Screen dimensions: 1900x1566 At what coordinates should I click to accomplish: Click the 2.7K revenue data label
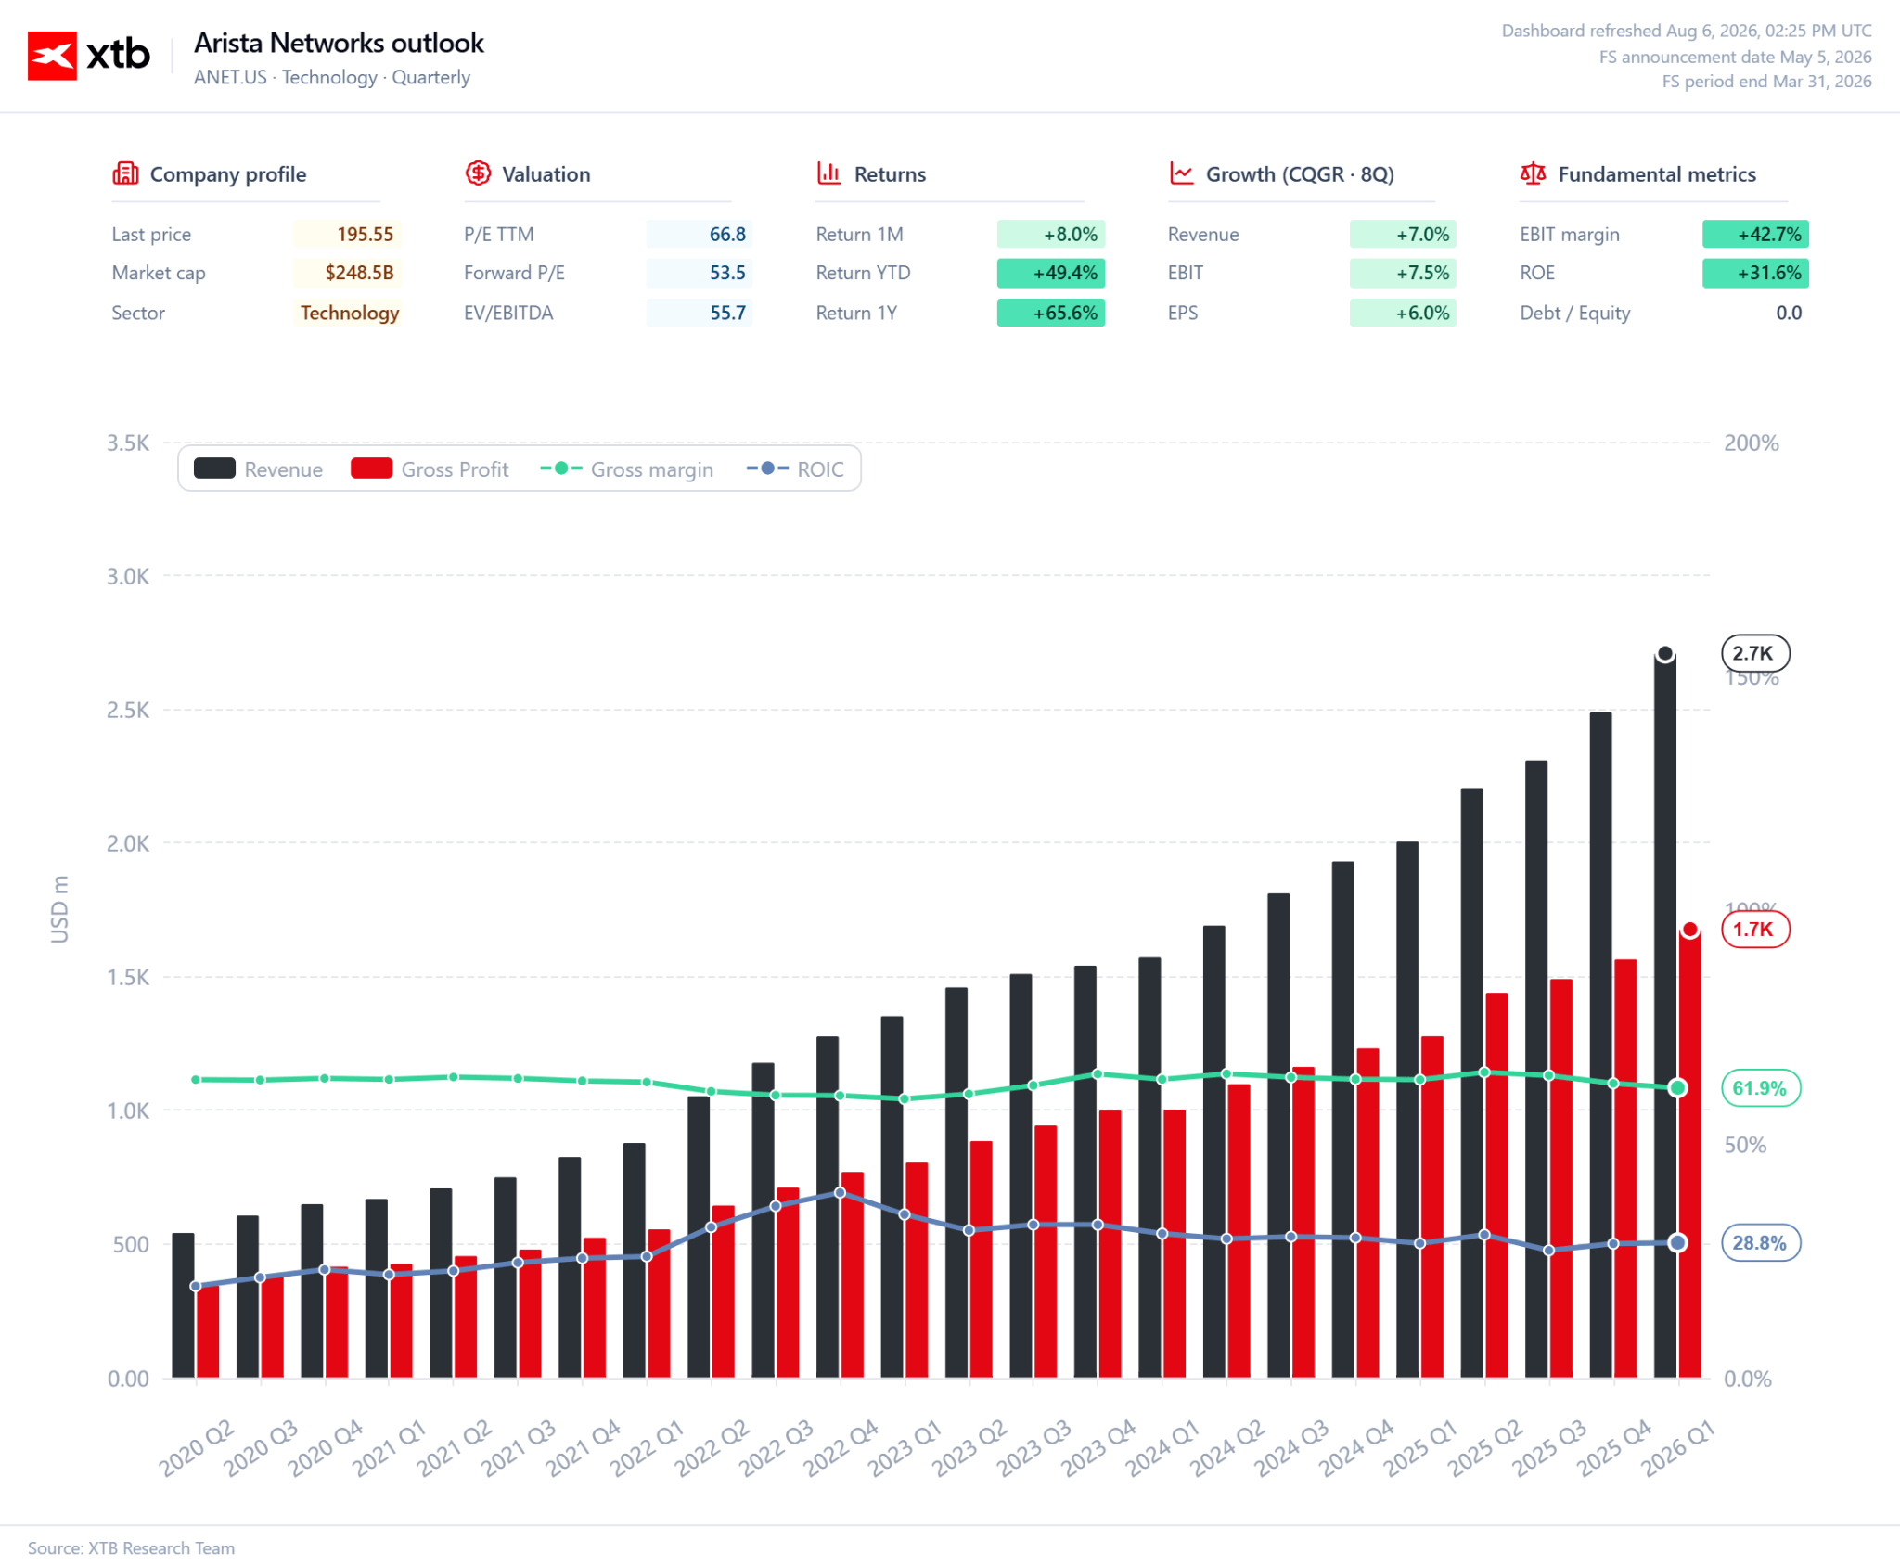pyautogui.click(x=1755, y=653)
